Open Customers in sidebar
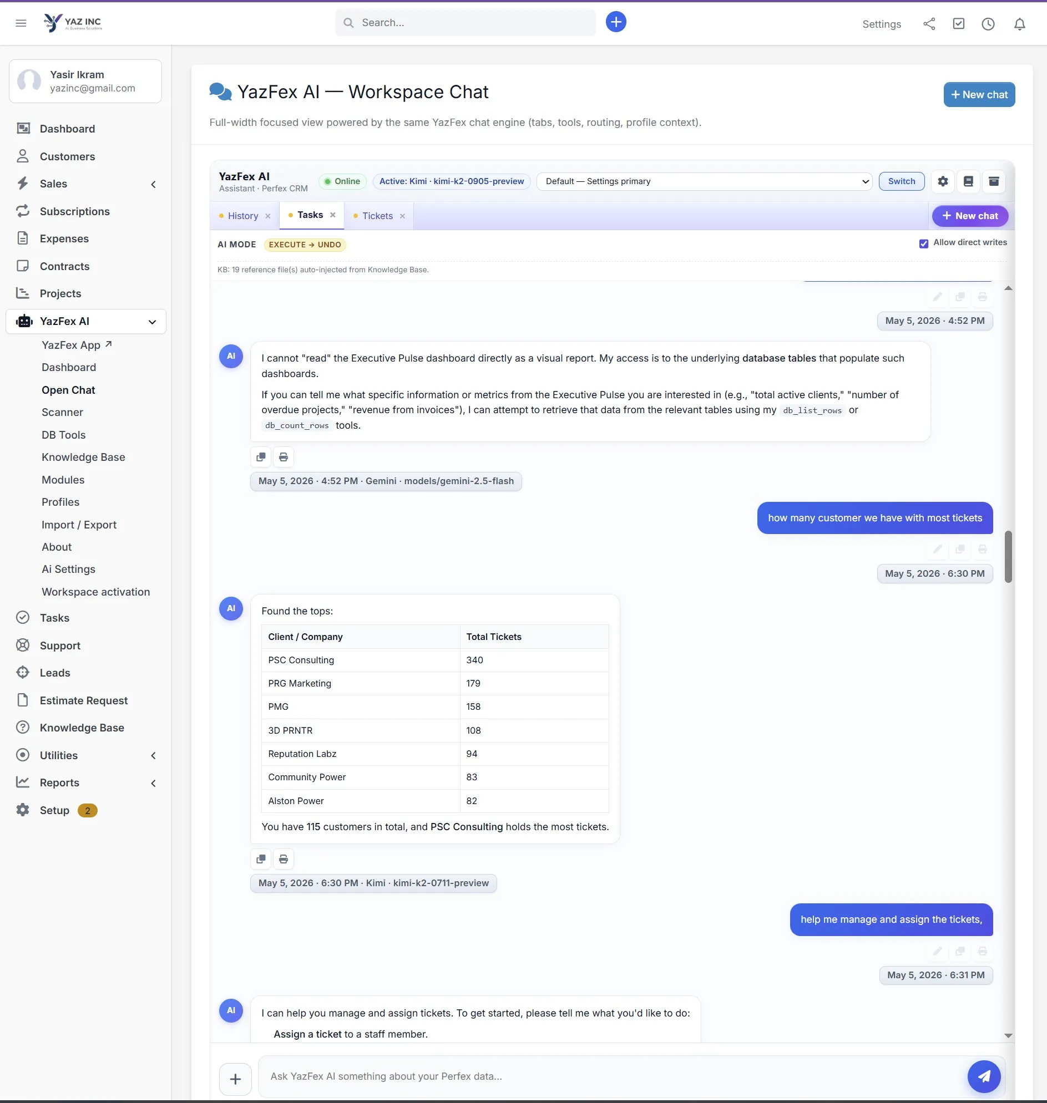1047x1103 pixels. (68, 157)
